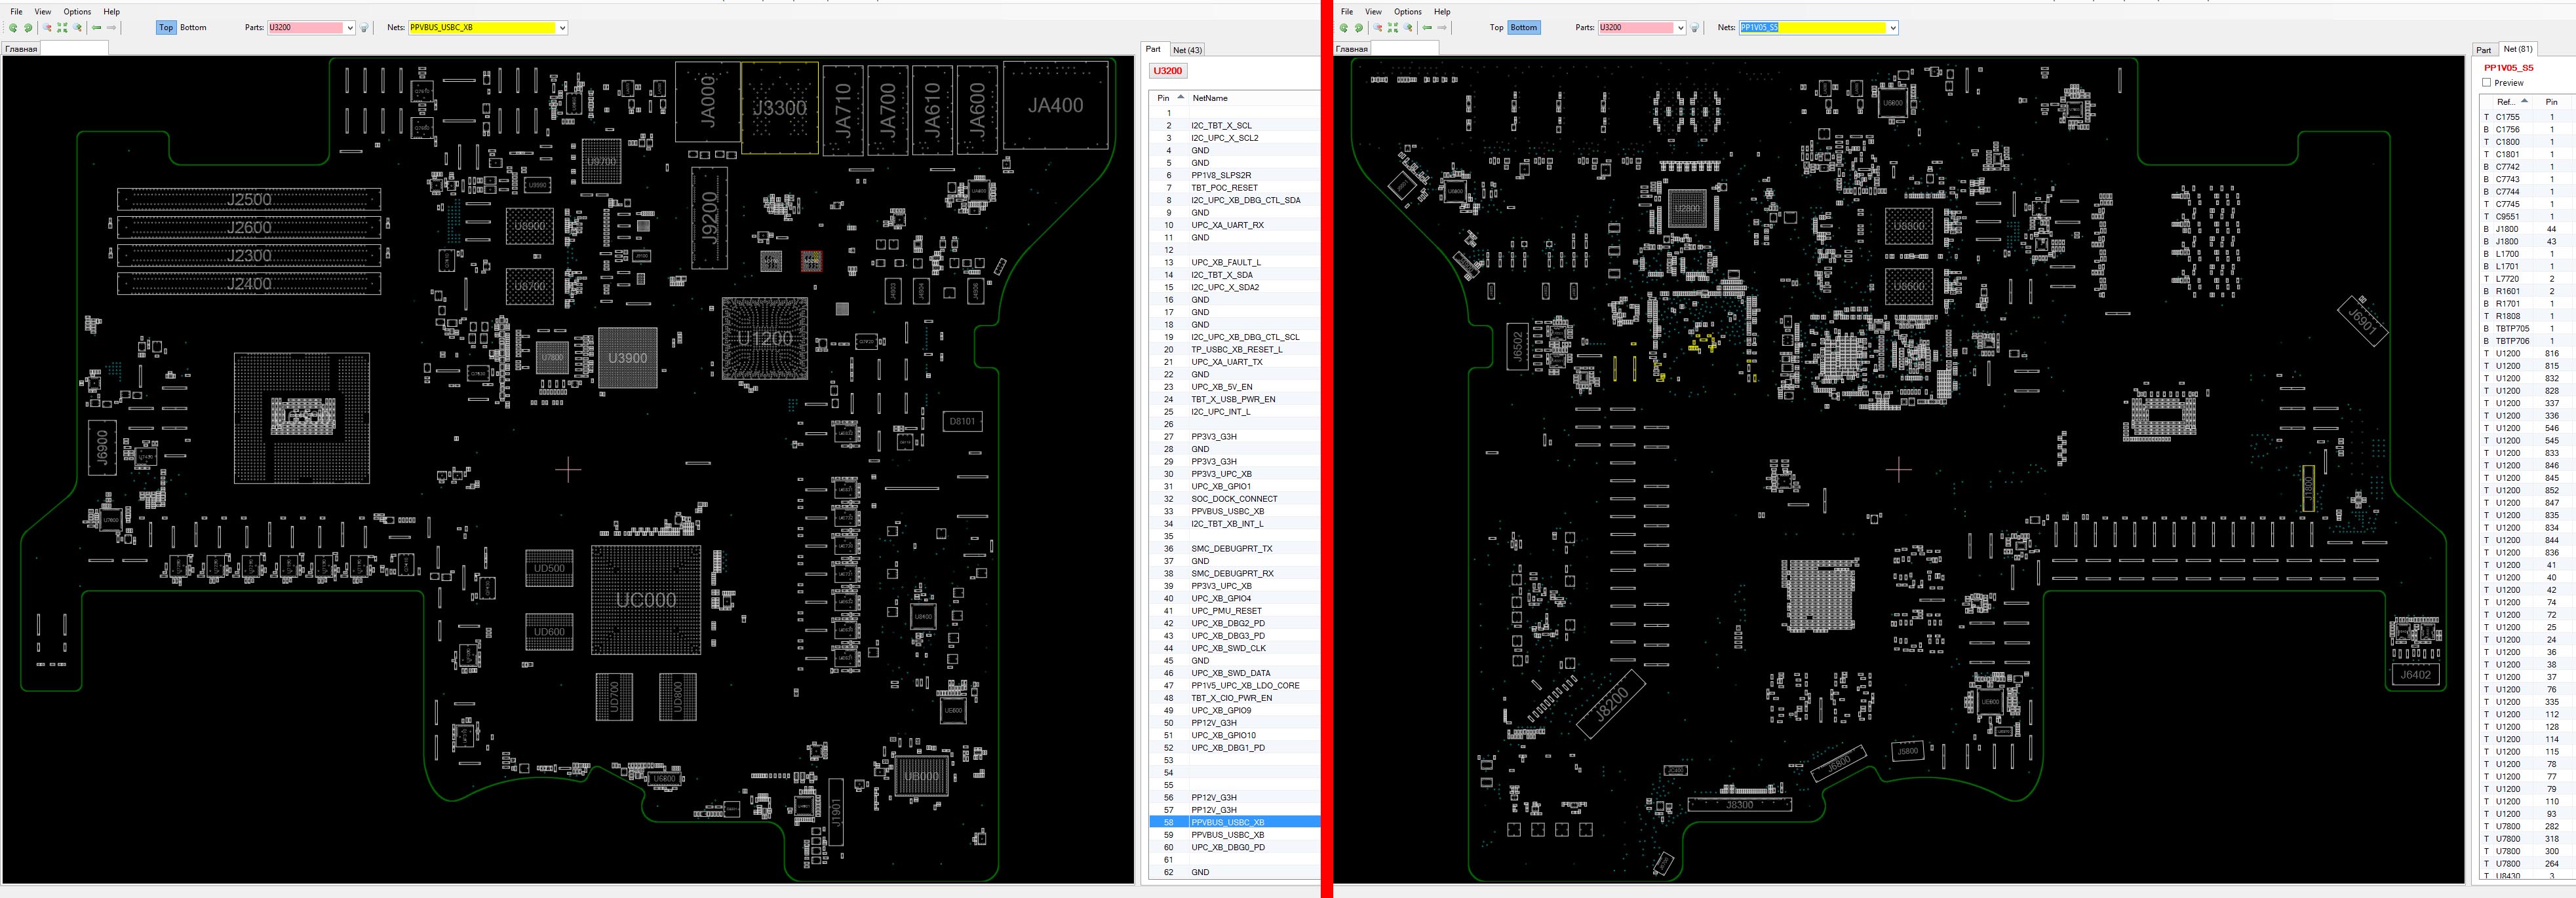The image size is (2576, 898).
Task: Open the View menu in left window
Action: coord(43,12)
